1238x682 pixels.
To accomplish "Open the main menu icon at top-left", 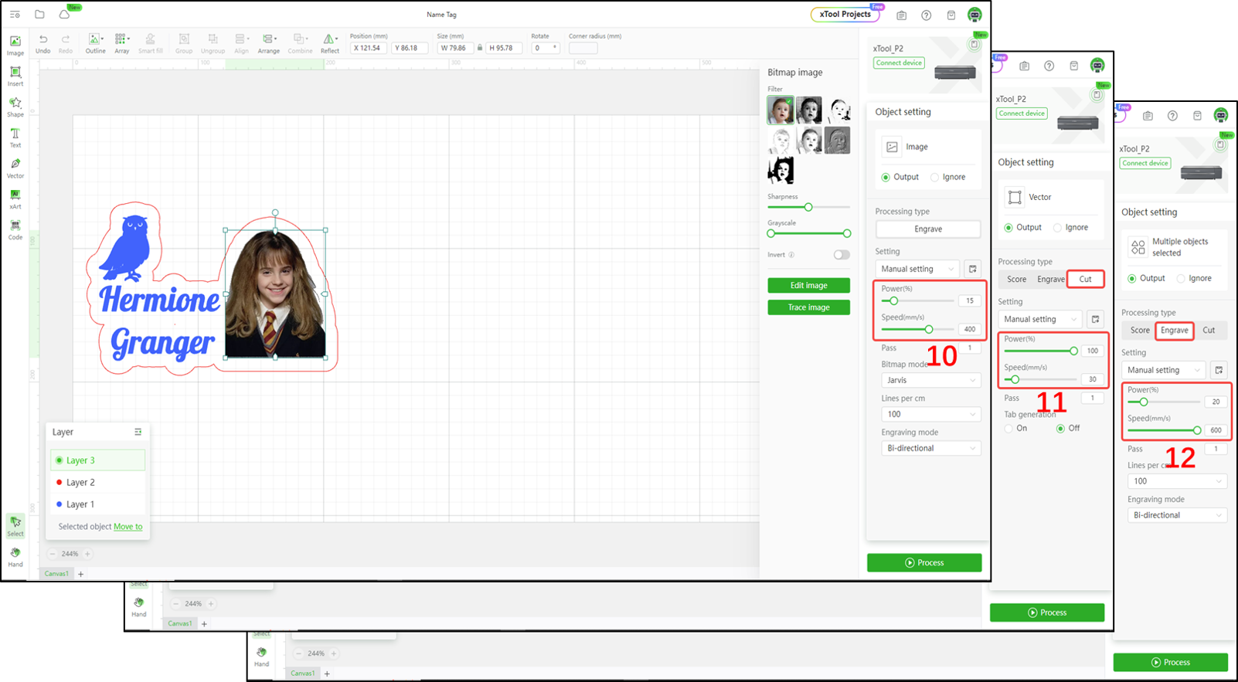I will click(15, 14).
